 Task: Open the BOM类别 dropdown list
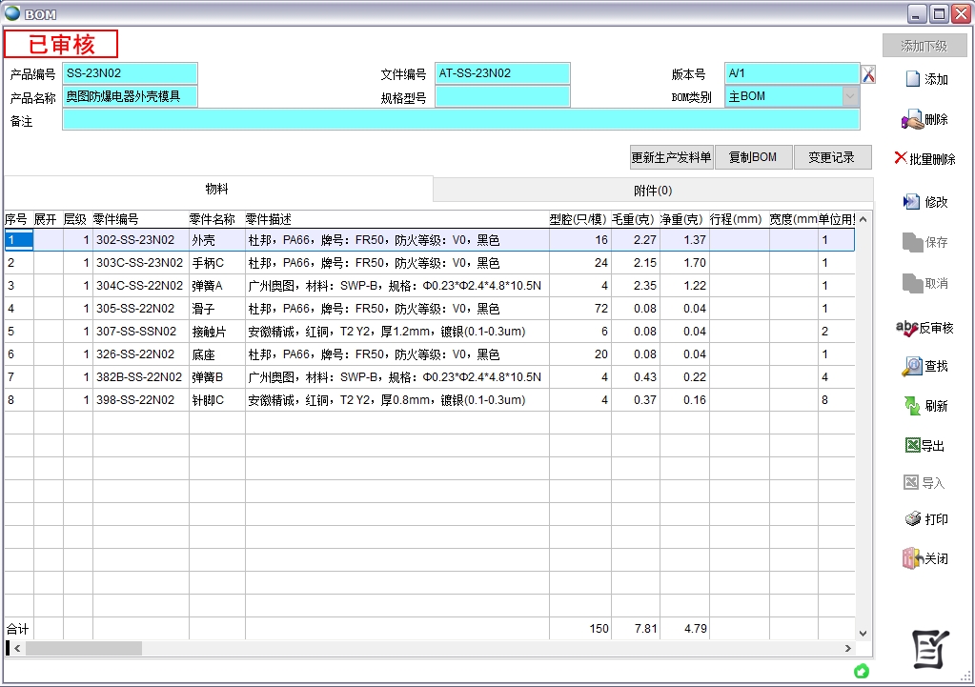(849, 96)
